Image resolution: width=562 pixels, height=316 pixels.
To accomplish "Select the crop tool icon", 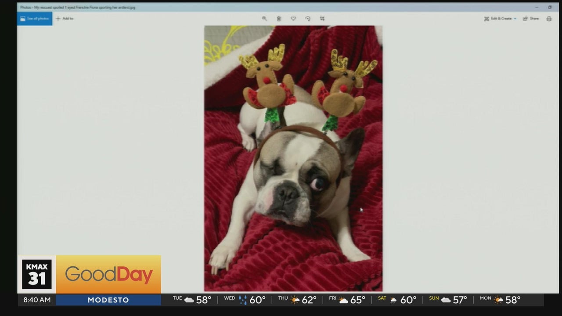I will click(322, 18).
